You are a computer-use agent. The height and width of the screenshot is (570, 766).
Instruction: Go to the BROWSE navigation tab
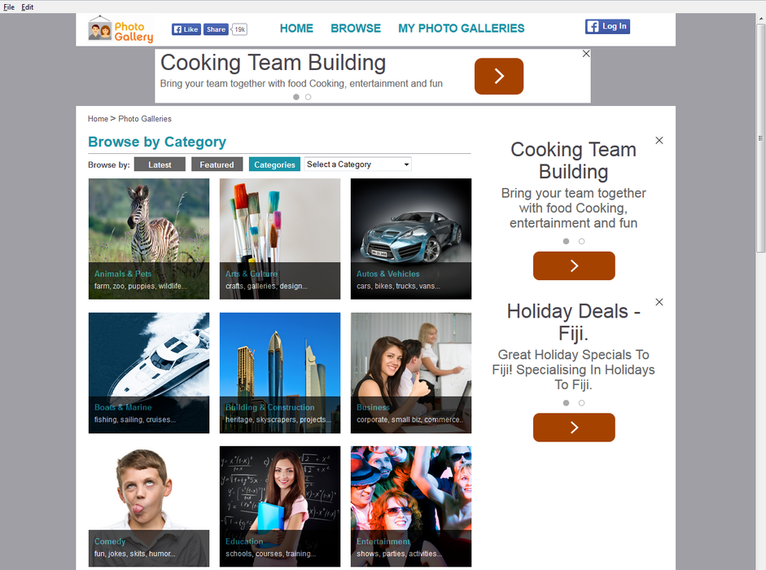click(355, 28)
